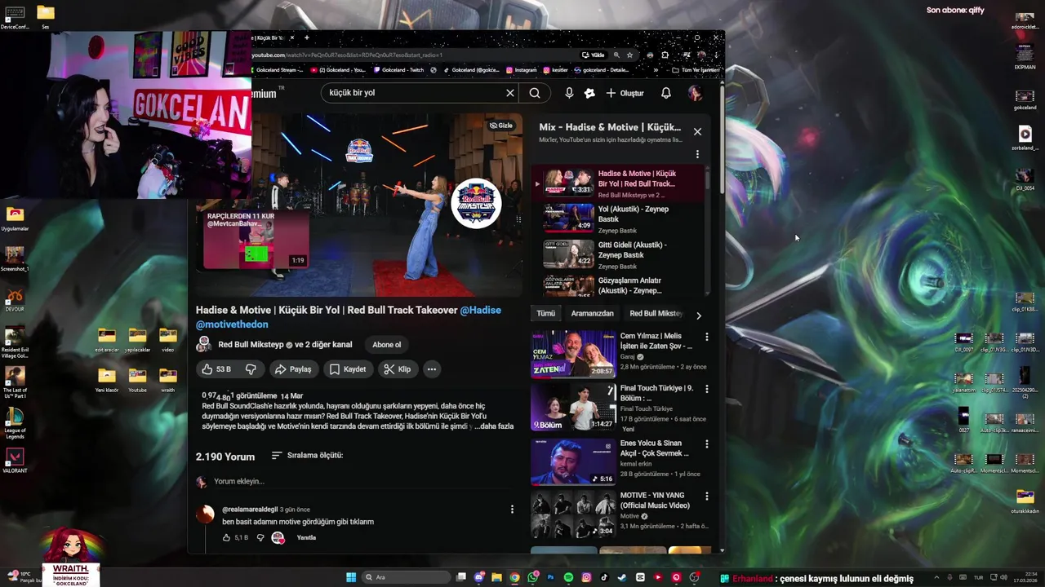Open the Instagram bookmark
The image size is (1045, 587).
(x=522, y=70)
